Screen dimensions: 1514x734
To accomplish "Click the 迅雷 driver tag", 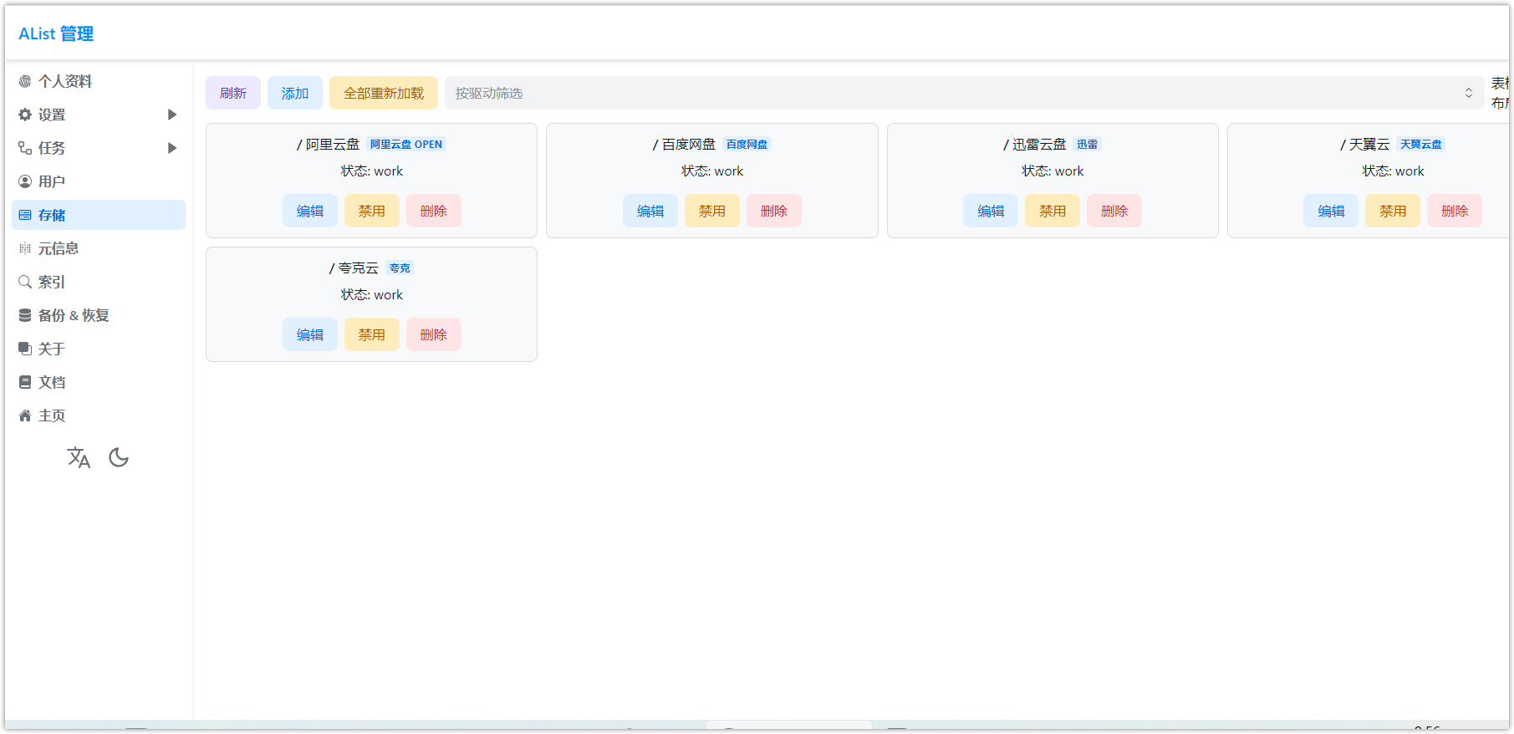I will point(1088,145).
